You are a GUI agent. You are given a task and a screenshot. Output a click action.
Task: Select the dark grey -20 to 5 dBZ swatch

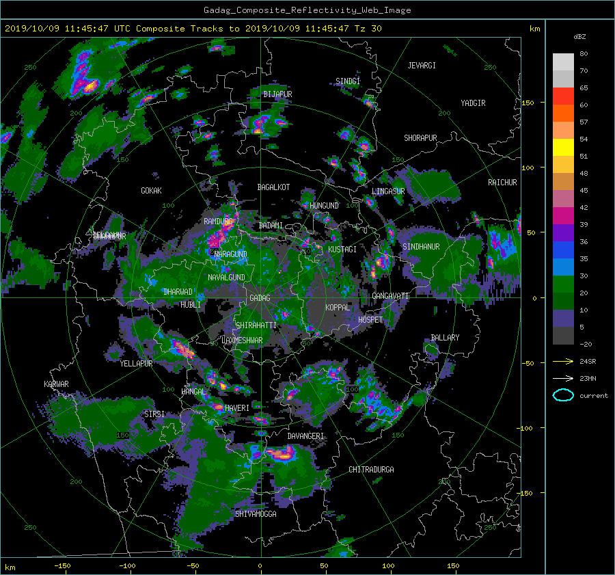tap(563, 336)
